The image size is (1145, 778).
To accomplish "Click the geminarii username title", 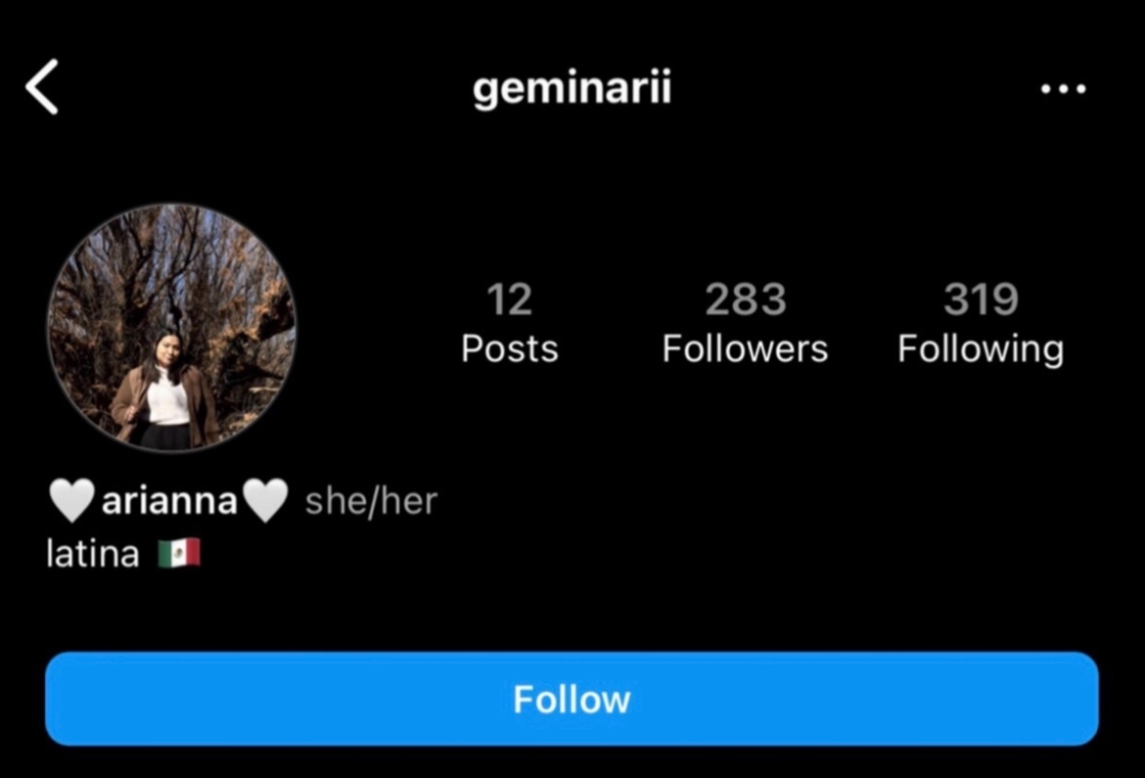I will click(x=572, y=89).
